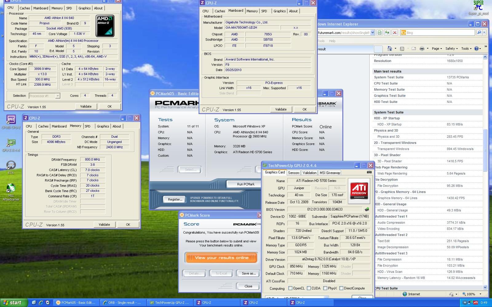Screen dimensions: 492x307
Task: Click Validate in Memory CPU-Z window
Action: click(104, 224)
